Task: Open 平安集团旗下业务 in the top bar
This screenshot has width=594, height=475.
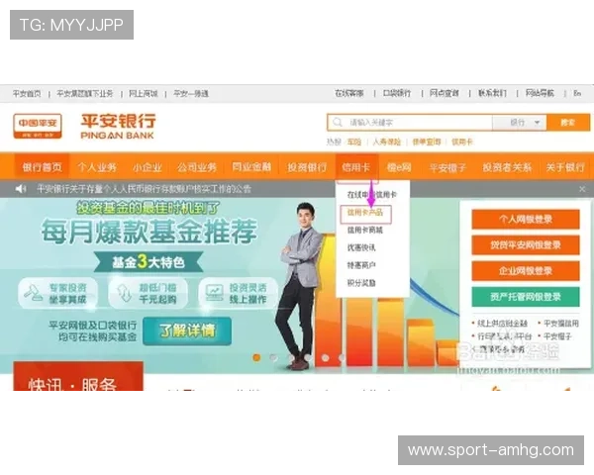Action: 85,94
